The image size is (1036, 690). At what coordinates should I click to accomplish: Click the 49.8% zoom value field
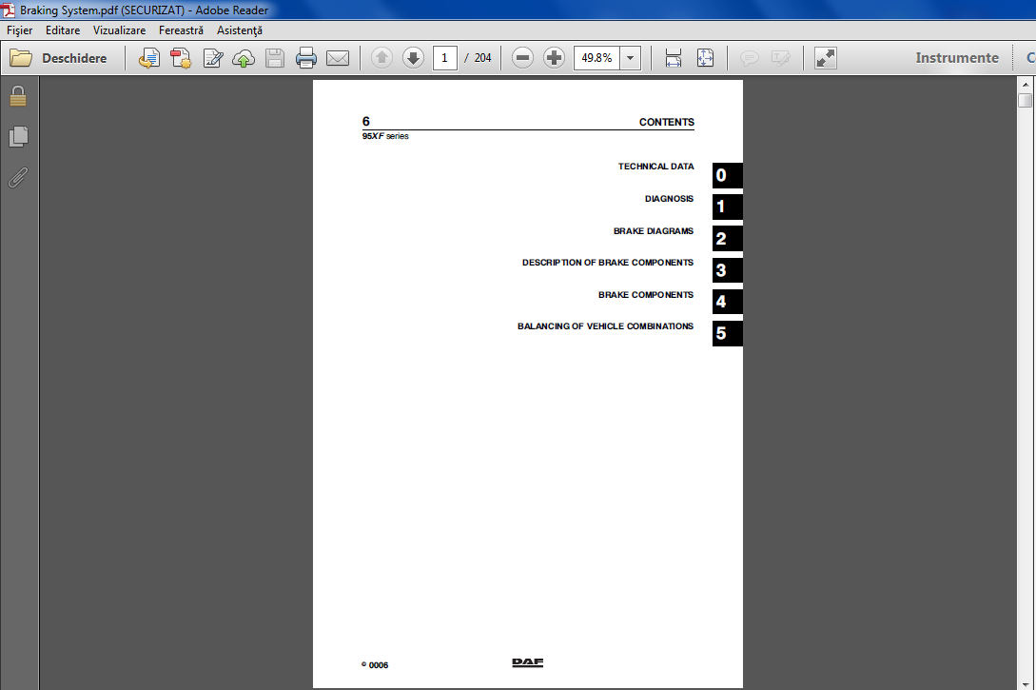click(597, 58)
